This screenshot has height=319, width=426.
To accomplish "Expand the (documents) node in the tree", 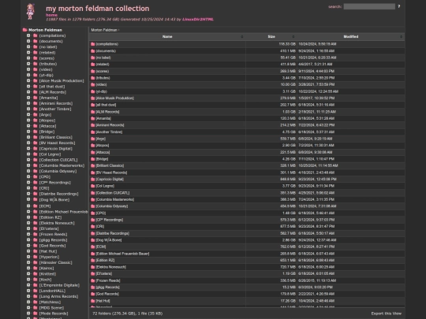I will pos(28,41).
